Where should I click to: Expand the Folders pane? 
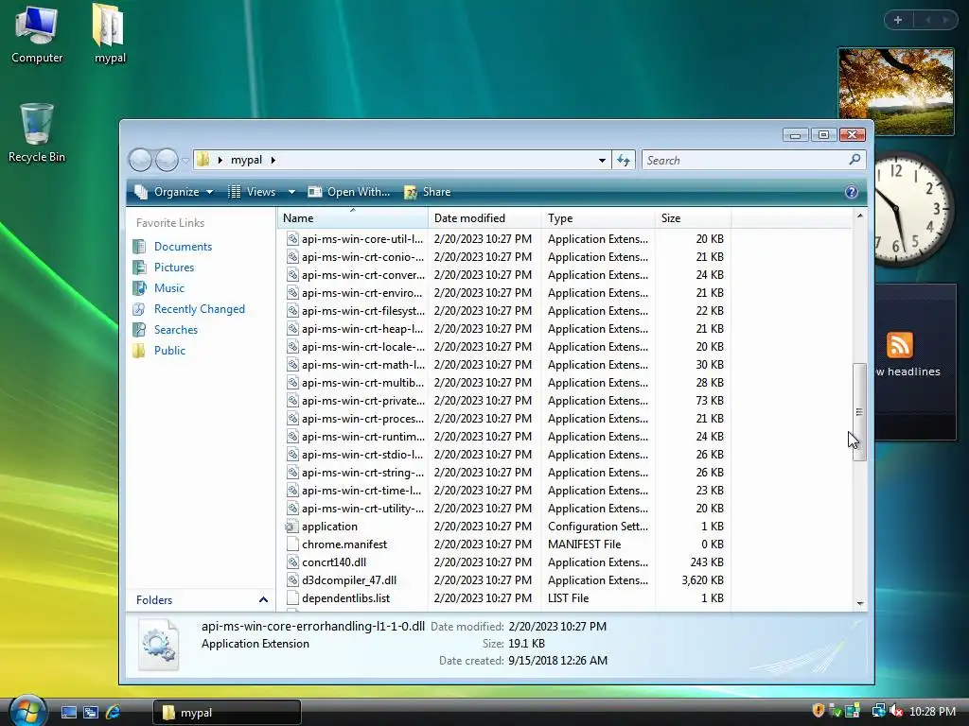pos(263,599)
